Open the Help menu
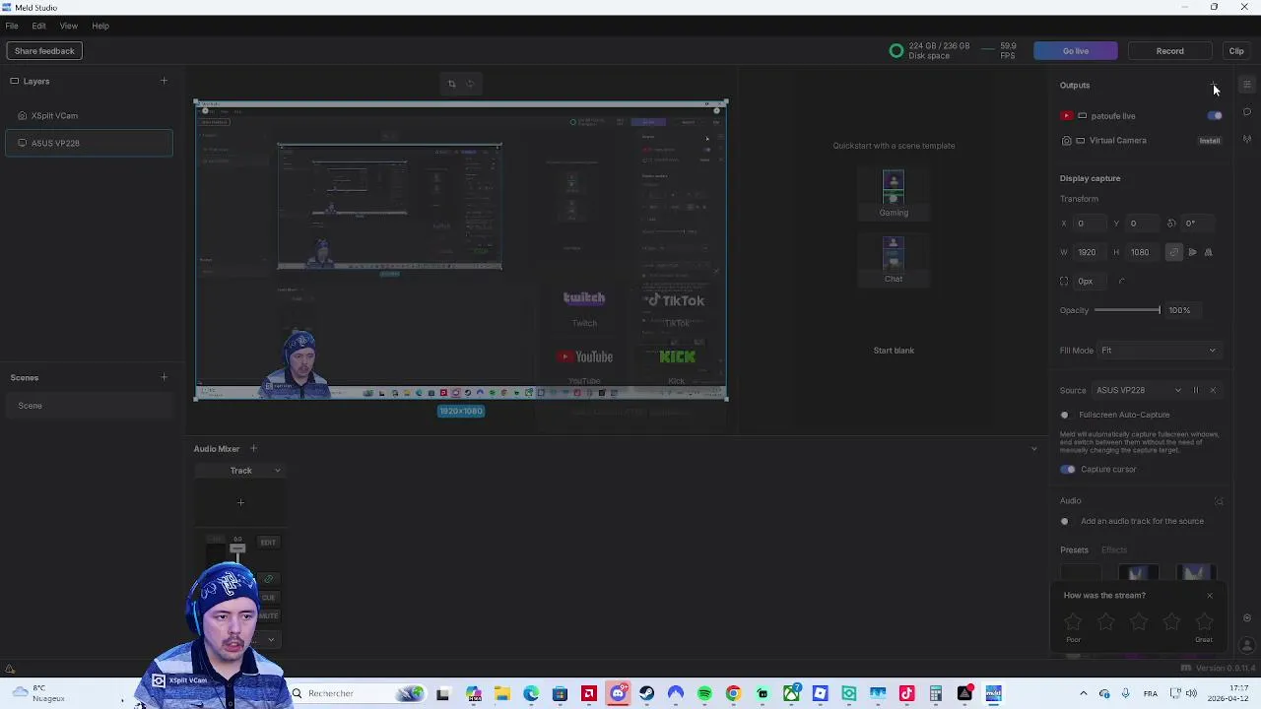The image size is (1261, 709). (x=100, y=26)
